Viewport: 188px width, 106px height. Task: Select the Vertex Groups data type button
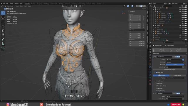[161, 75]
